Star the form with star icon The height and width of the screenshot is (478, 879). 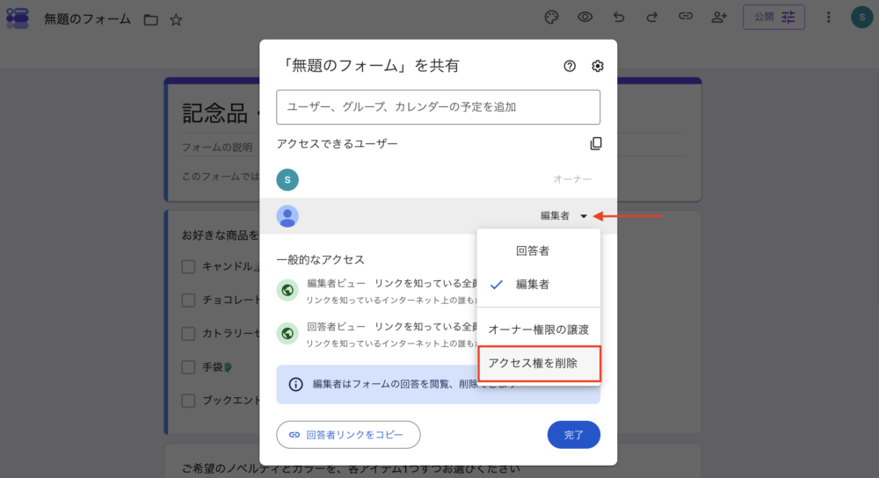point(176,20)
